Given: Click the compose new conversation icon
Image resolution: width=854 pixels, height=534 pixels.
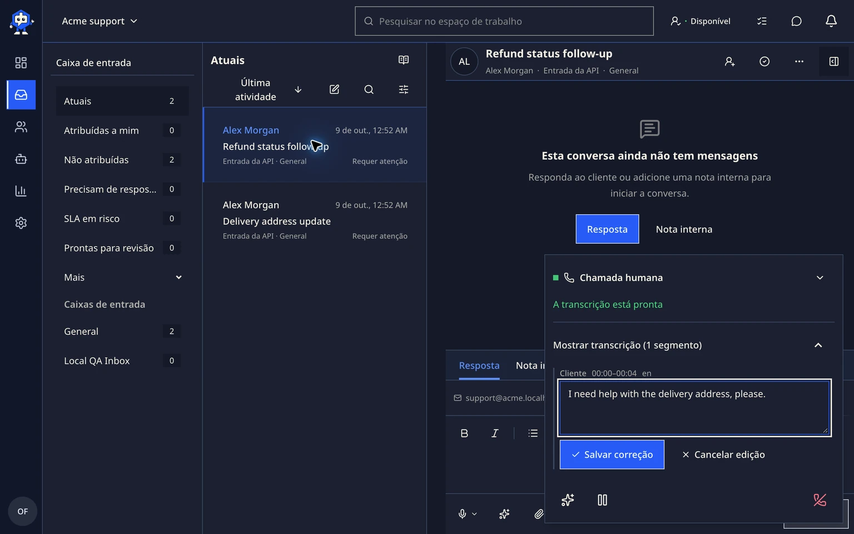Looking at the screenshot, I should tap(334, 90).
